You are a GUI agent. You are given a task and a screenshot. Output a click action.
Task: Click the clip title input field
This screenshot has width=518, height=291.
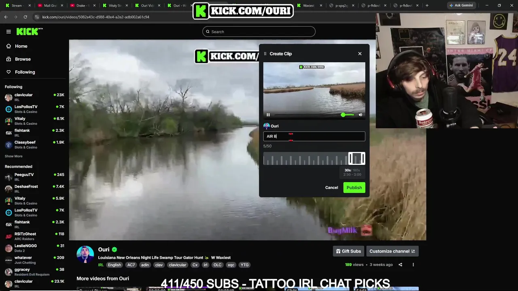coord(314,136)
